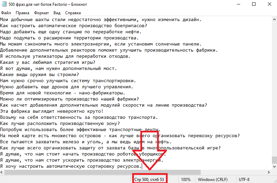Click line 'Время для новой технологии'

click(63, 93)
